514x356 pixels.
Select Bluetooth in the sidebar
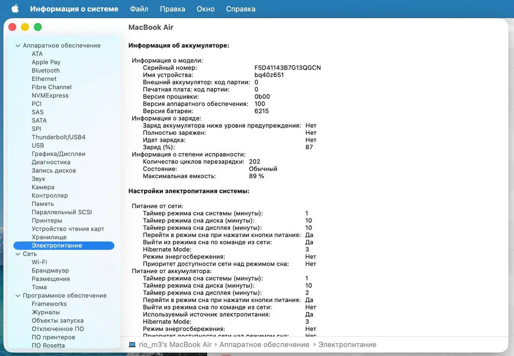[46, 71]
